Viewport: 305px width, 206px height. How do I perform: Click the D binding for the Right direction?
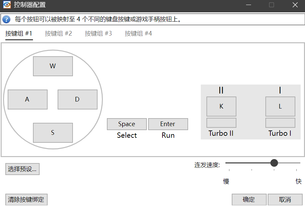(x=77, y=99)
